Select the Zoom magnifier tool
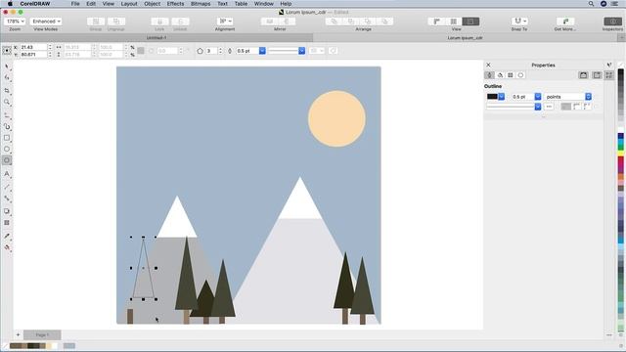Image resolution: width=626 pixels, height=352 pixels. coord(7,103)
